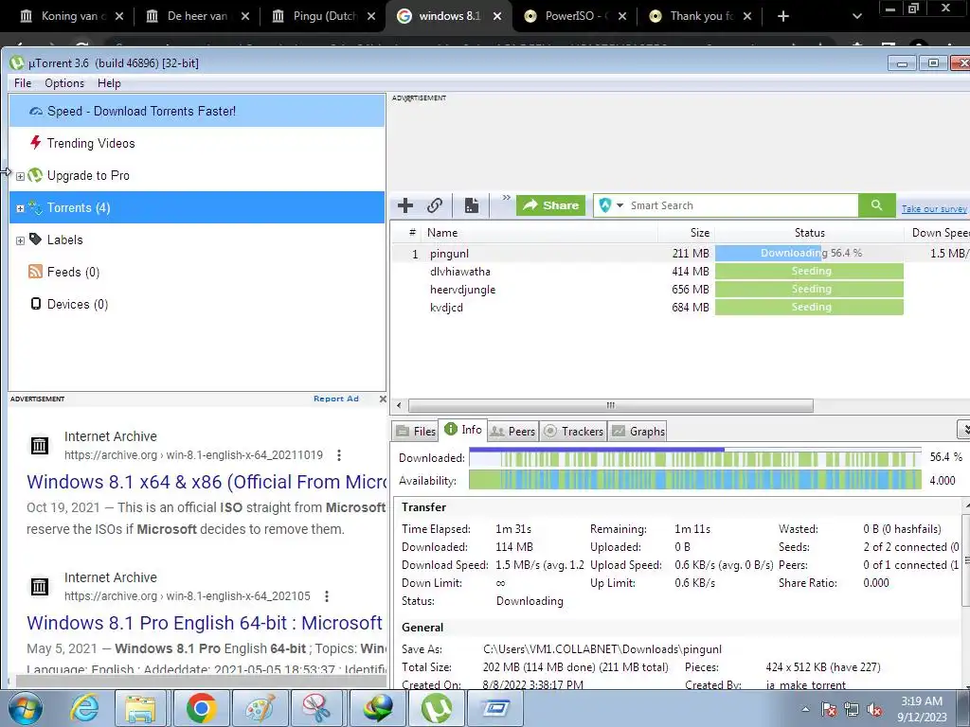
Task: Open Windows 8.1 Pro English 64-bit result
Action: 205,623
